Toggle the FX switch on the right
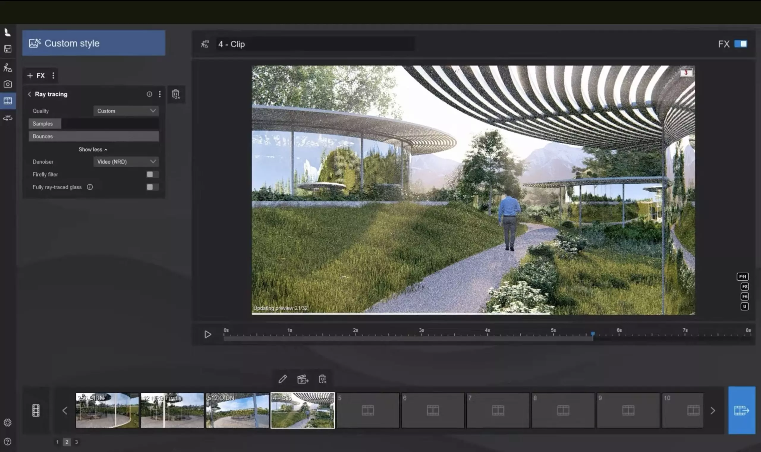 740,44
